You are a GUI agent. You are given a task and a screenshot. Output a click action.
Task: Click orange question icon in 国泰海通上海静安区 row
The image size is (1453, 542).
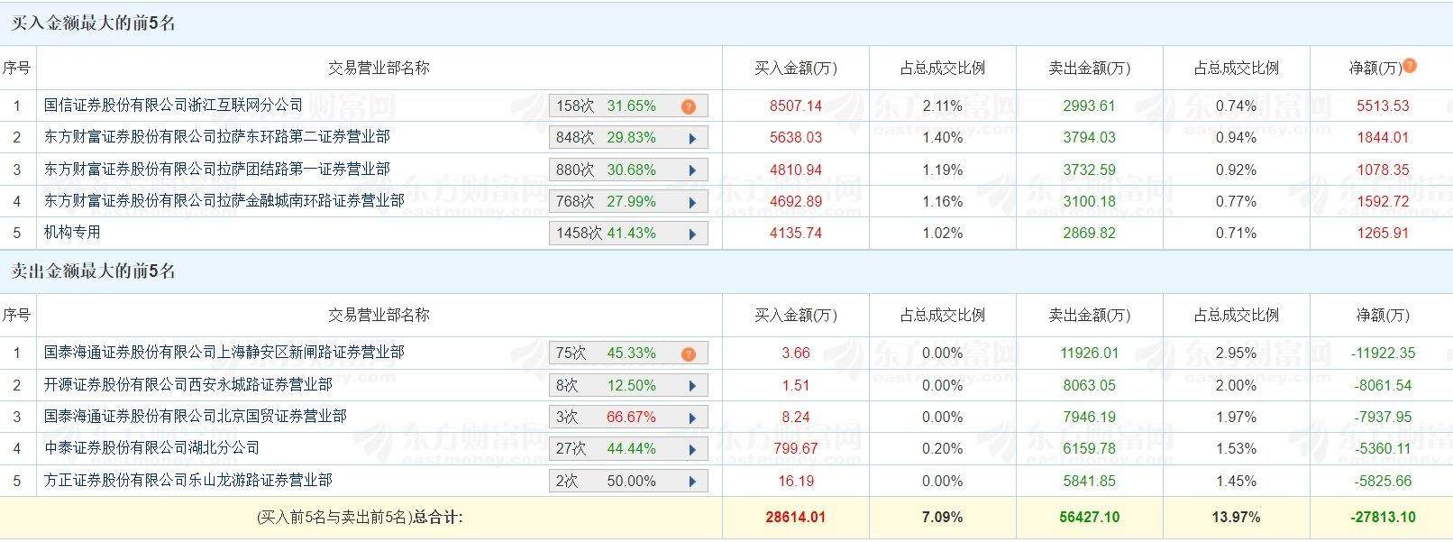coord(689,354)
